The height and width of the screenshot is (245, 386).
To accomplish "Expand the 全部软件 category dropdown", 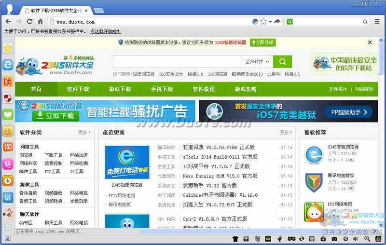I will [x=257, y=62].
